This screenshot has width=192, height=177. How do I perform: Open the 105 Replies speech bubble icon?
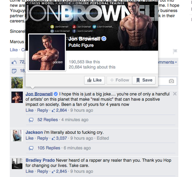coord(31,148)
